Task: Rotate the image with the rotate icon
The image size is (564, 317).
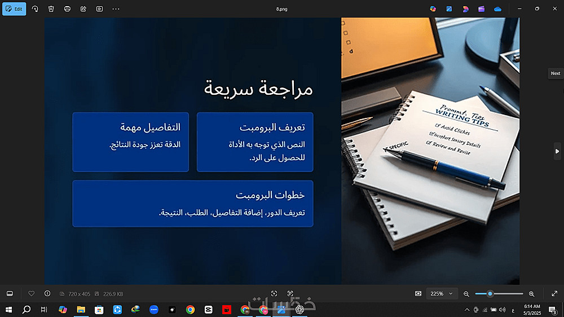Action: [35, 9]
